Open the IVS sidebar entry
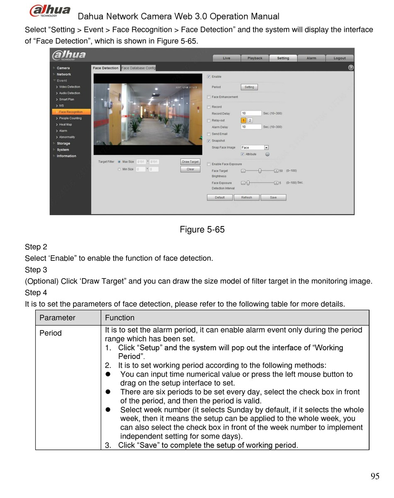394x498 pixels. coord(61,106)
